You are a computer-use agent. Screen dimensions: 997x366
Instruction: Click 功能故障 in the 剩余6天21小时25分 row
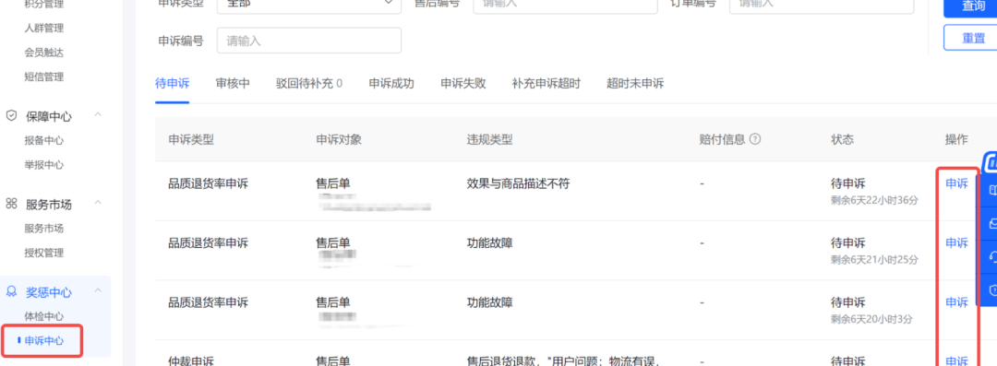click(x=489, y=242)
